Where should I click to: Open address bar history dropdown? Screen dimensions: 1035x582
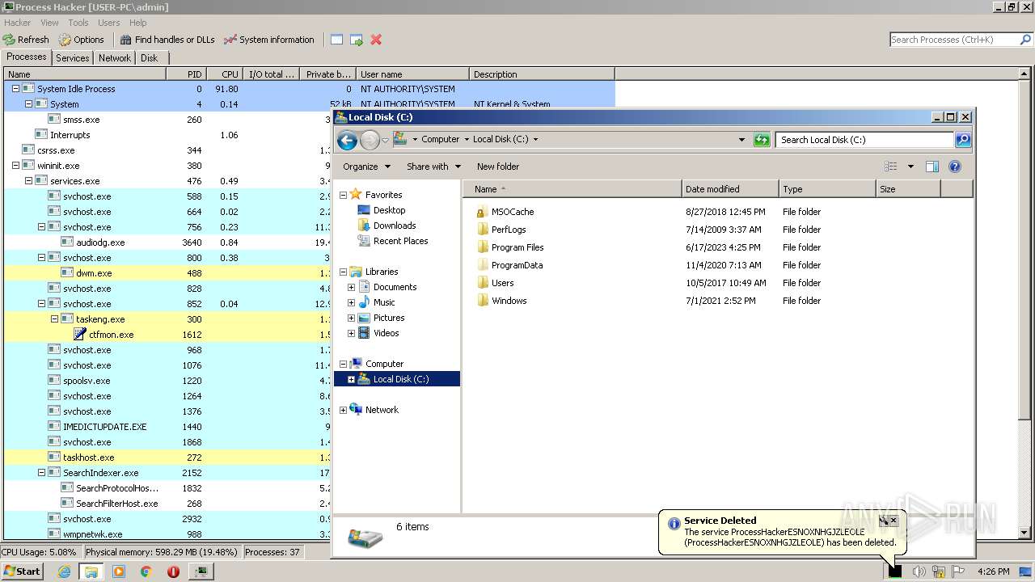(x=741, y=140)
